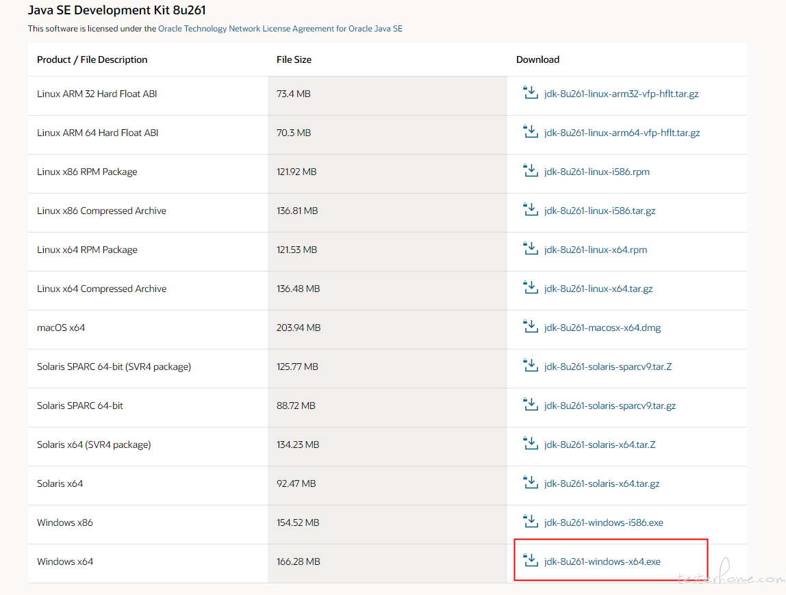Download jdk-8u261-windows-i586.exe file link

pyautogui.click(x=604, y=523)
